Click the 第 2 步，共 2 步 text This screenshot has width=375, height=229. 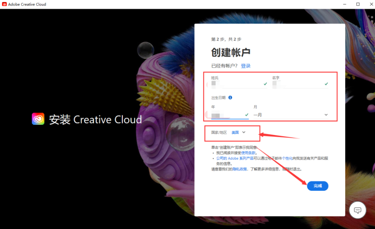click(x=226, y=39)
